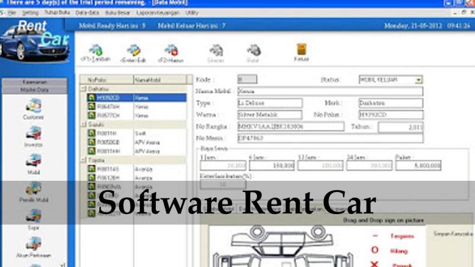Click the No Mesin field
Image resolution: width=475 pixels, height=267 pixels.
[330, 138]
